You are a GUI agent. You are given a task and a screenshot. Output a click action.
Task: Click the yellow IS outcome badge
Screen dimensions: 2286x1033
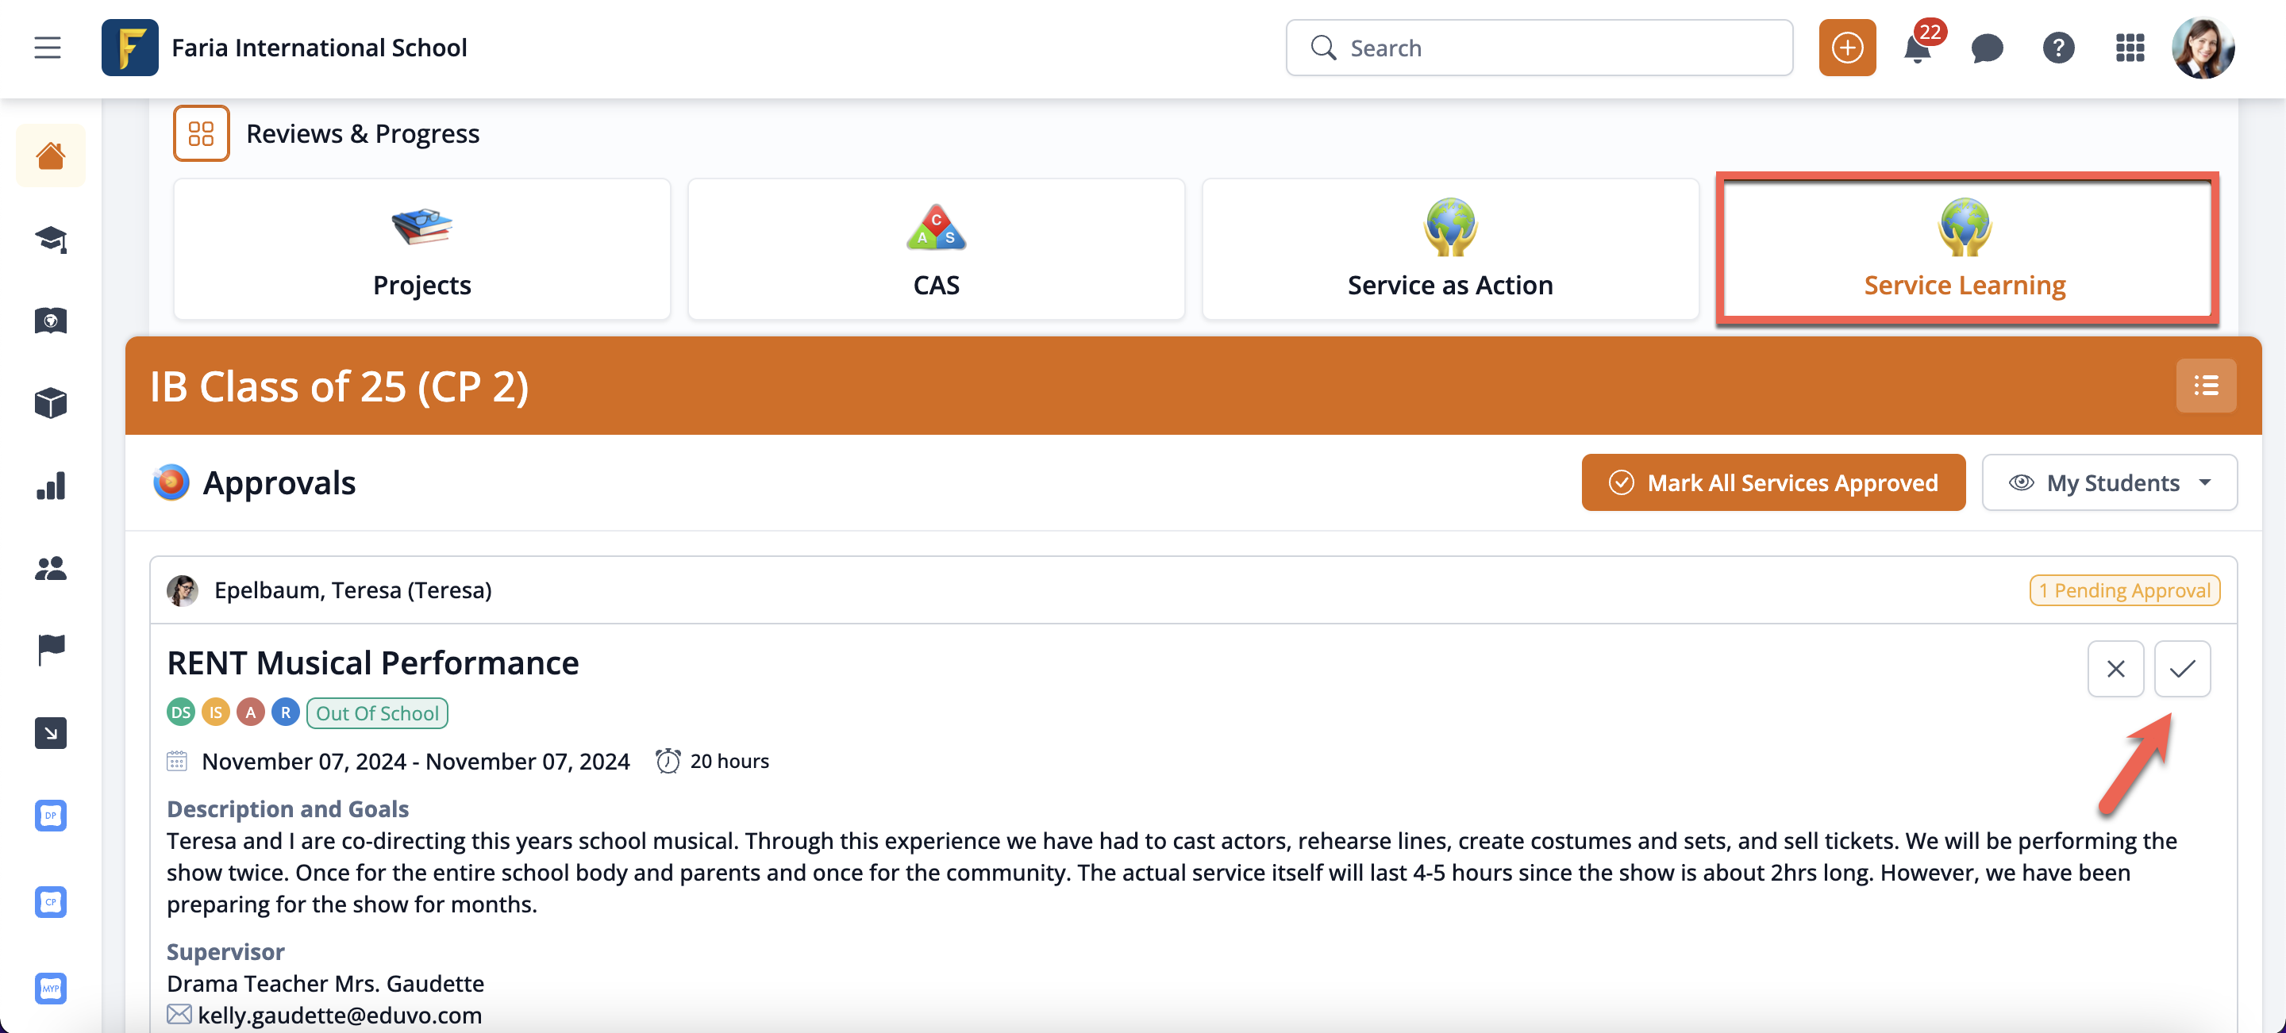coord(216,712)
